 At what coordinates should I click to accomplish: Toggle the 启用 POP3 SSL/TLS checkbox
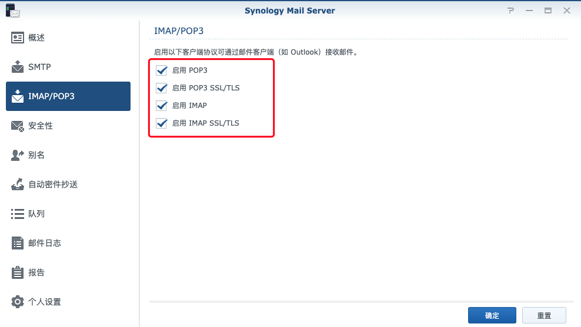click(162, 88)
